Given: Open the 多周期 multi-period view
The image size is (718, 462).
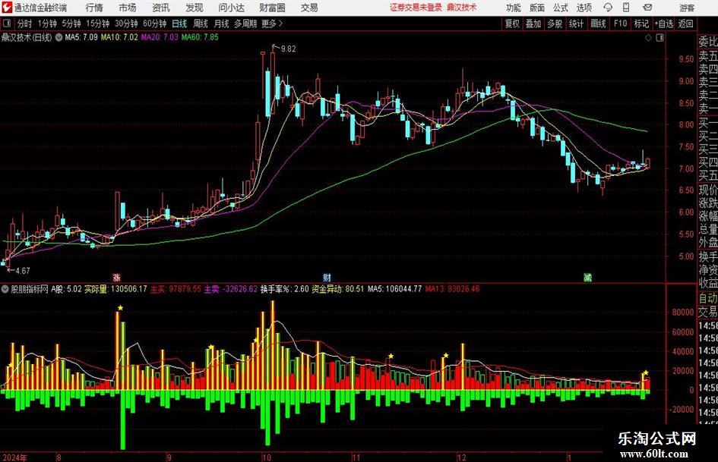Looking at the screenshot, I should coord(245,24).
